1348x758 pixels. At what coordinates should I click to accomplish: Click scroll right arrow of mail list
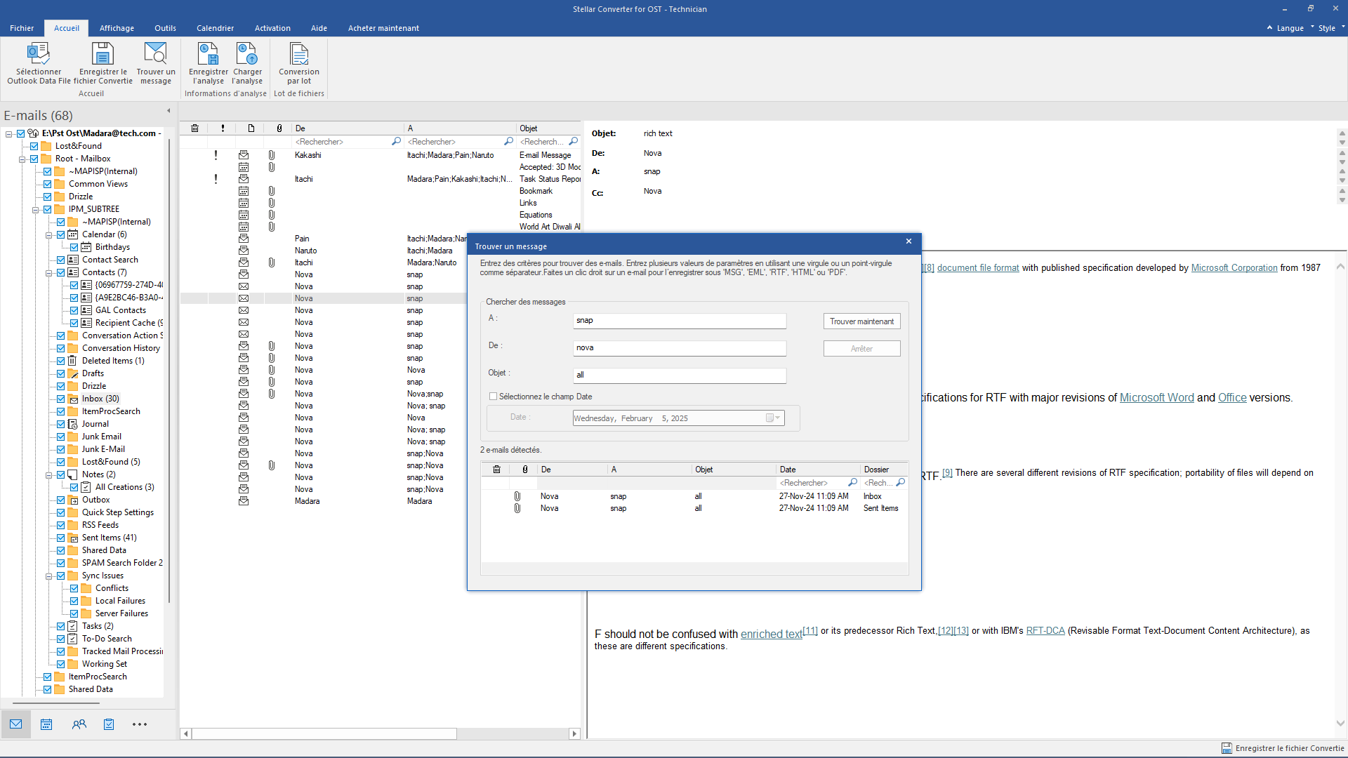coord(574,733)
